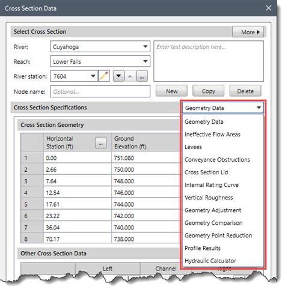Pick Internal Rating Curve entry
The image size is (285, 286).
[223, 185]
